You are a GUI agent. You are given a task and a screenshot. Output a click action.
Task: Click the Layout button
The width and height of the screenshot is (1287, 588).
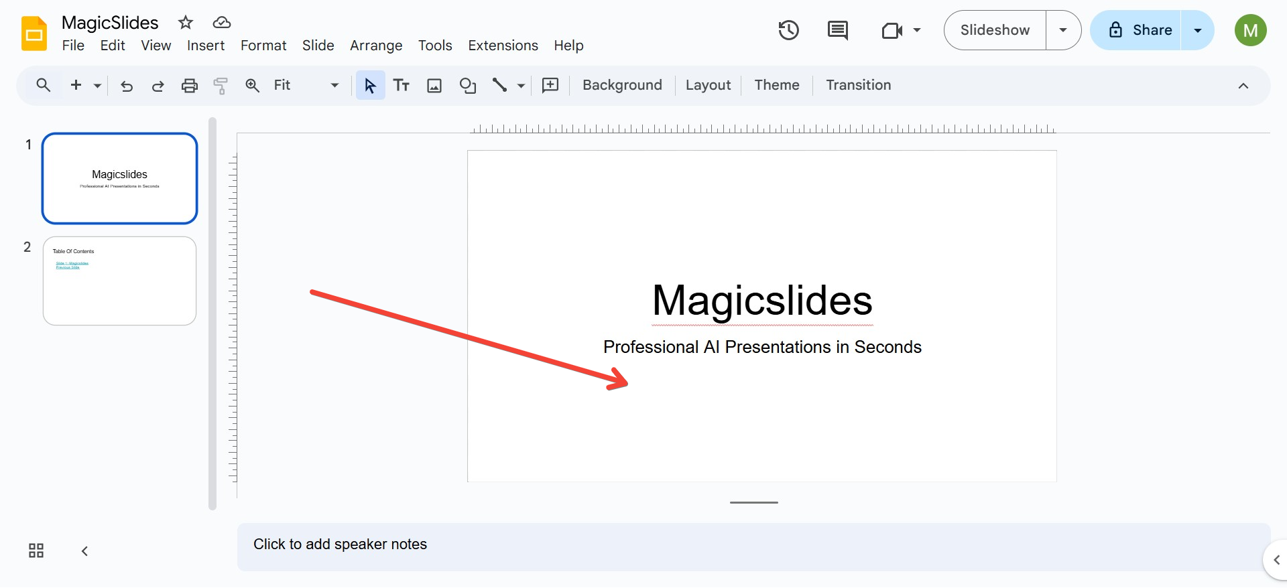click(x=708, y=85)
